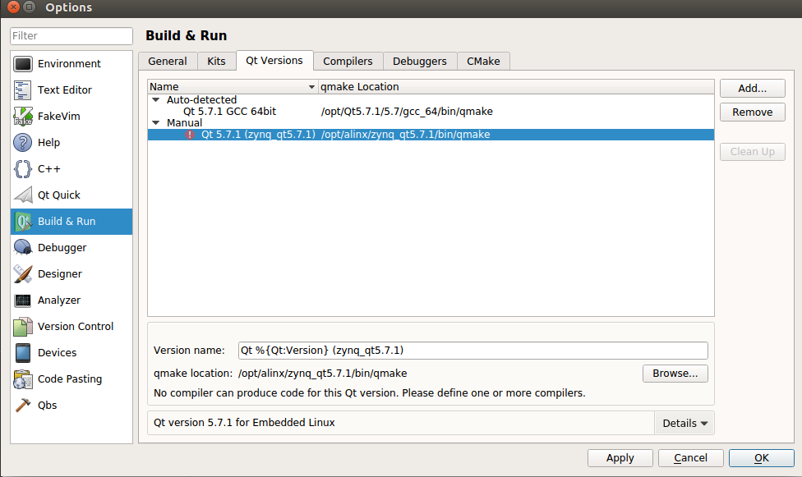
Task: Click the Remove button
Action: [x=753, y=112]
